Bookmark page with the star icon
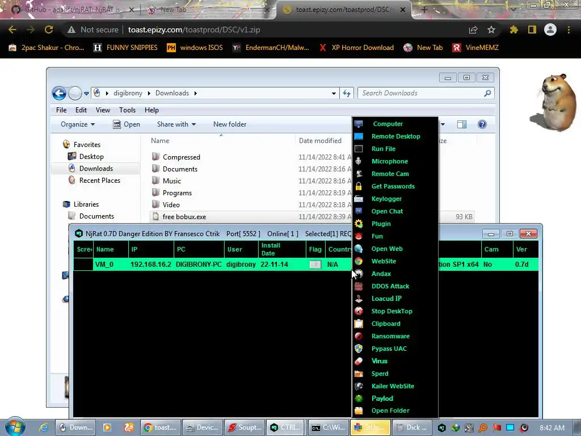581x436 pixels. click(x=491, y=30)
